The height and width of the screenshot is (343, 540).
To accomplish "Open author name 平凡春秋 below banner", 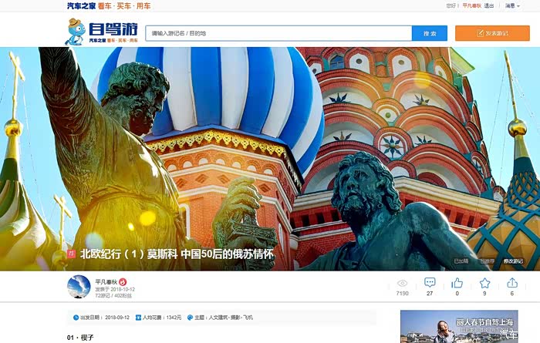I will click(x=106, y=282).
